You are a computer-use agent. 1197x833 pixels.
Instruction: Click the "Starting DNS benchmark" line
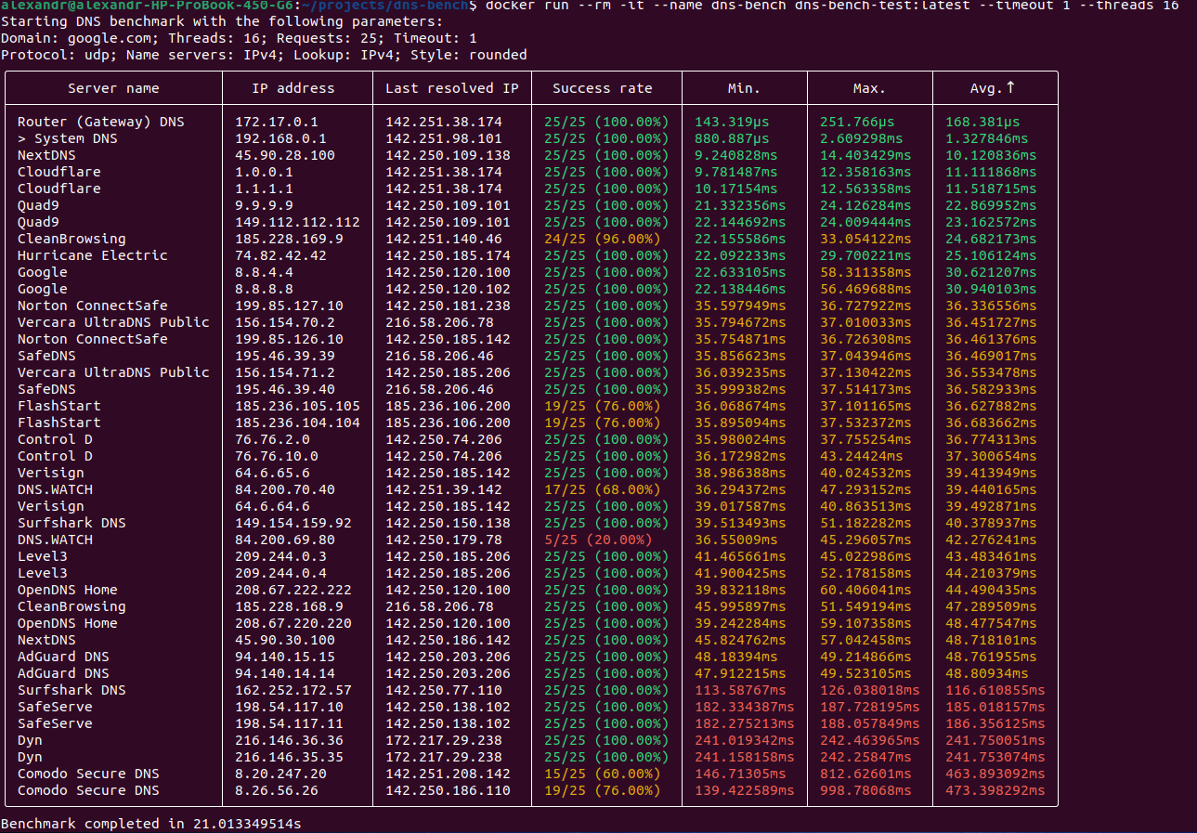click(222, 21)
